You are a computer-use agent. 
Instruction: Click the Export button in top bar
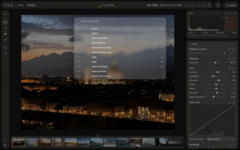(x=230, y=5)
